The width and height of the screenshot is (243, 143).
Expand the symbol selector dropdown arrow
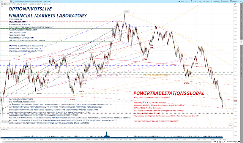[11, 2]
